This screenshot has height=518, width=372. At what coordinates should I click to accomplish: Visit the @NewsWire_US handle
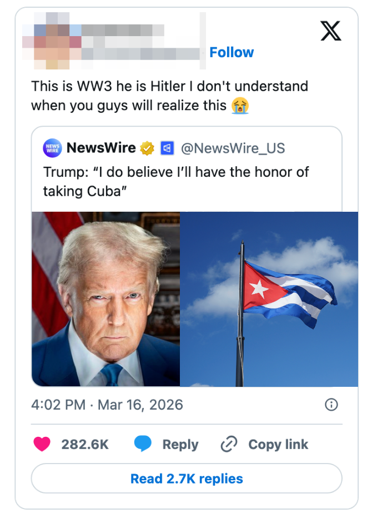coord(233,148)
